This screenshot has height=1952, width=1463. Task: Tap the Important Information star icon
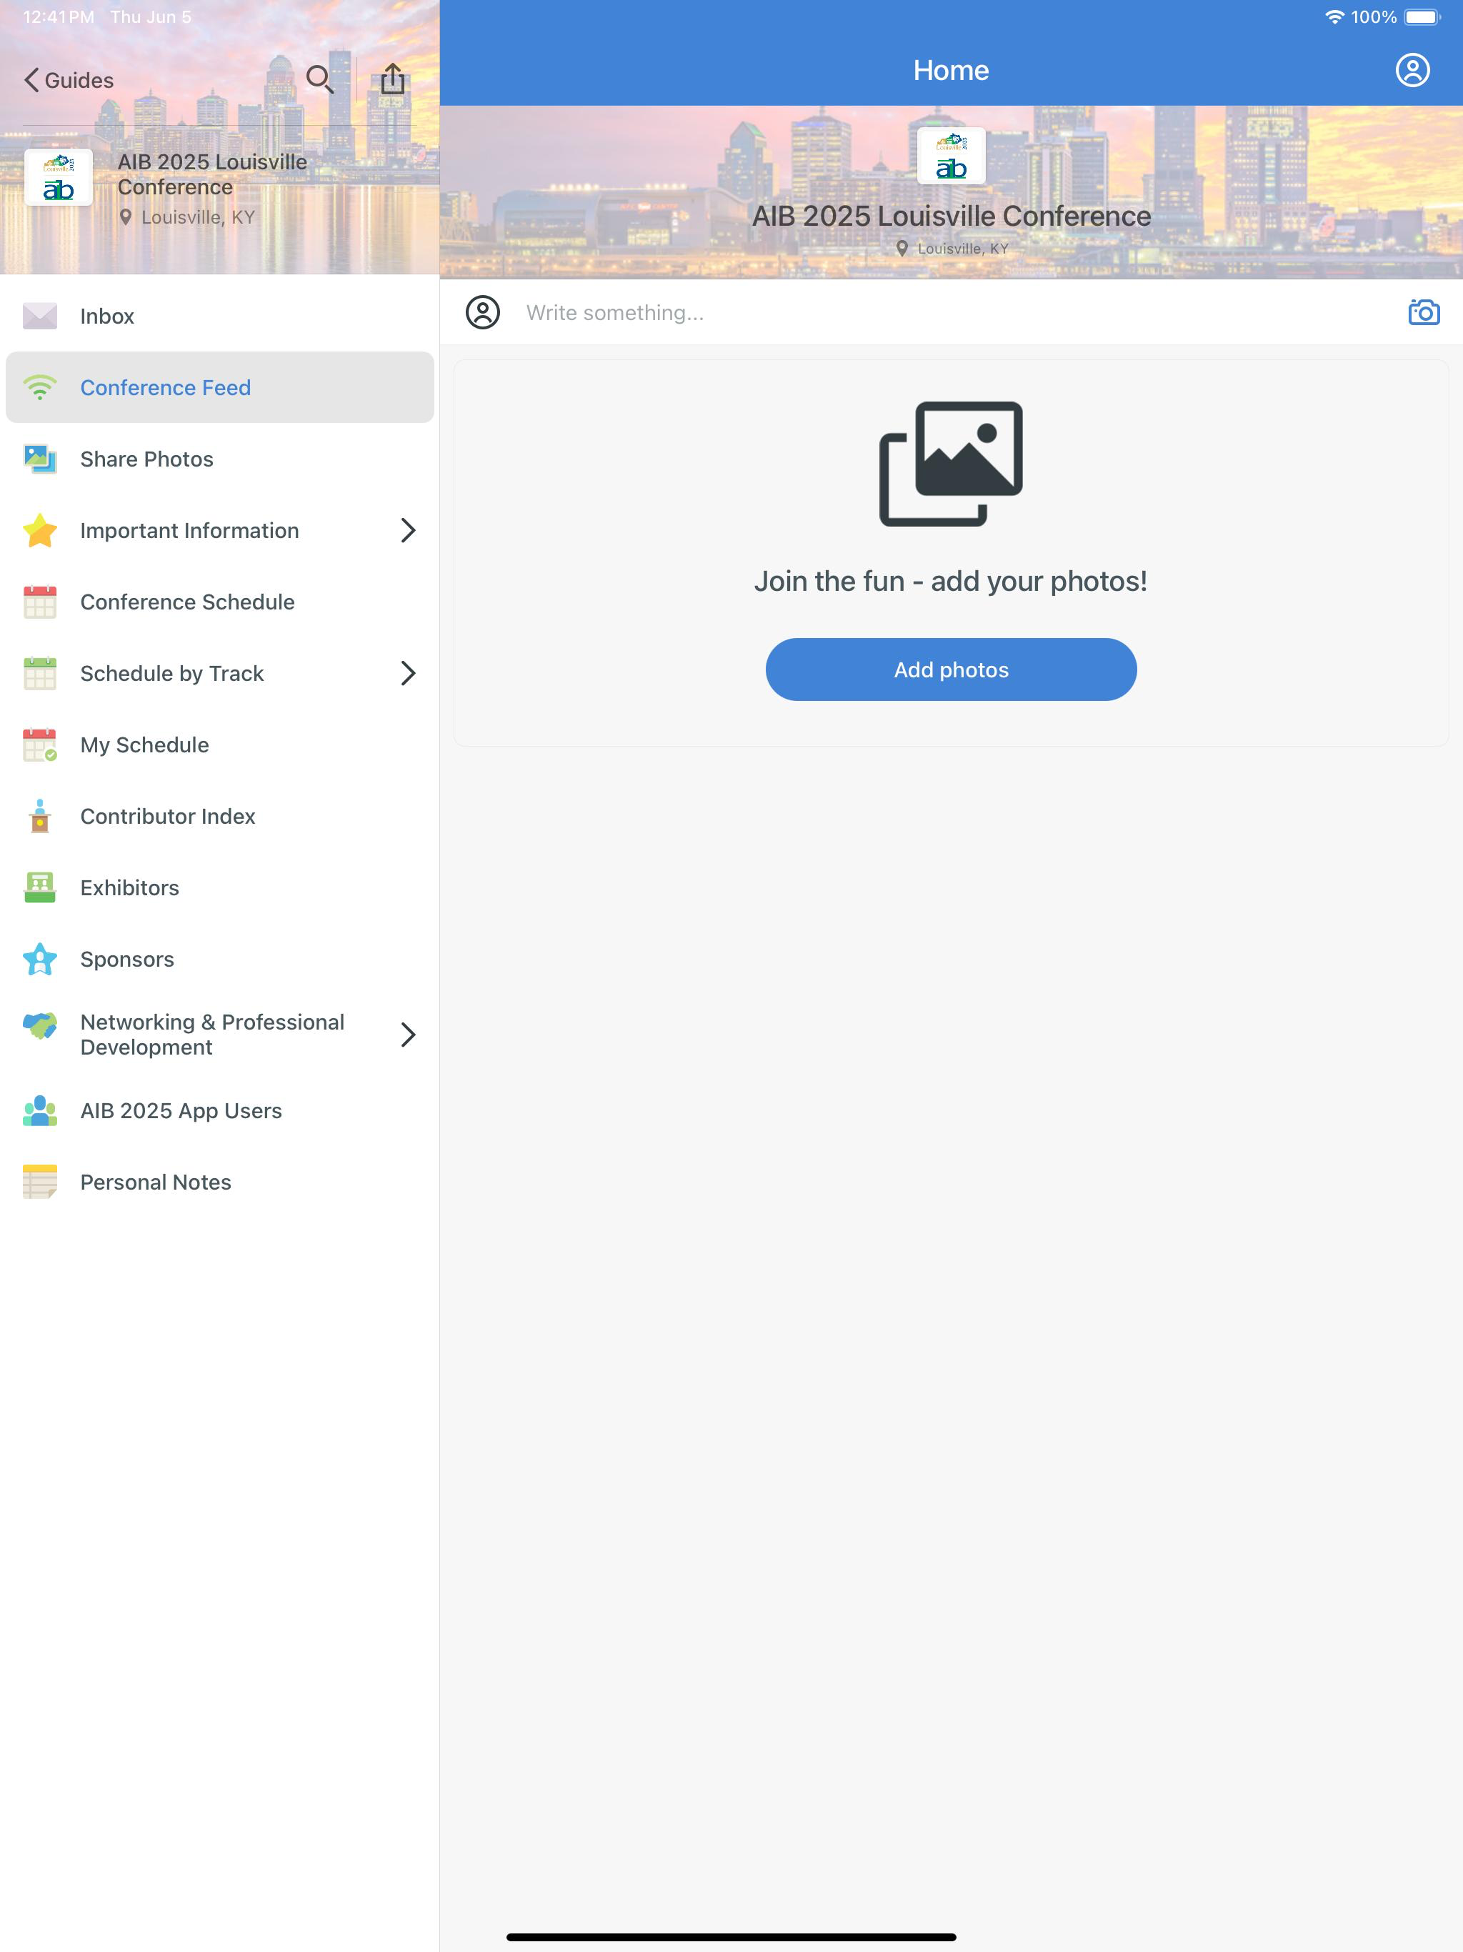click(x=40, y=530)
